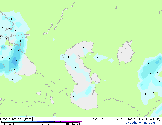This screenshot has height=125, width=162.
Task: Click the 5–10 mm legend swatch
Action: [28, 122]
